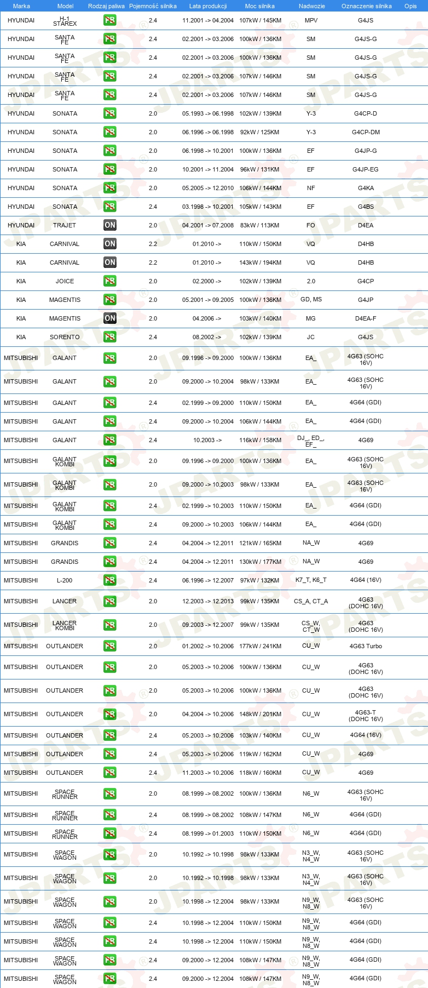The height and width of the screenshot is (988, 428).
Task: Click the PB fuel icon in the G4BS Sonata row
Action: coord(109,207)
